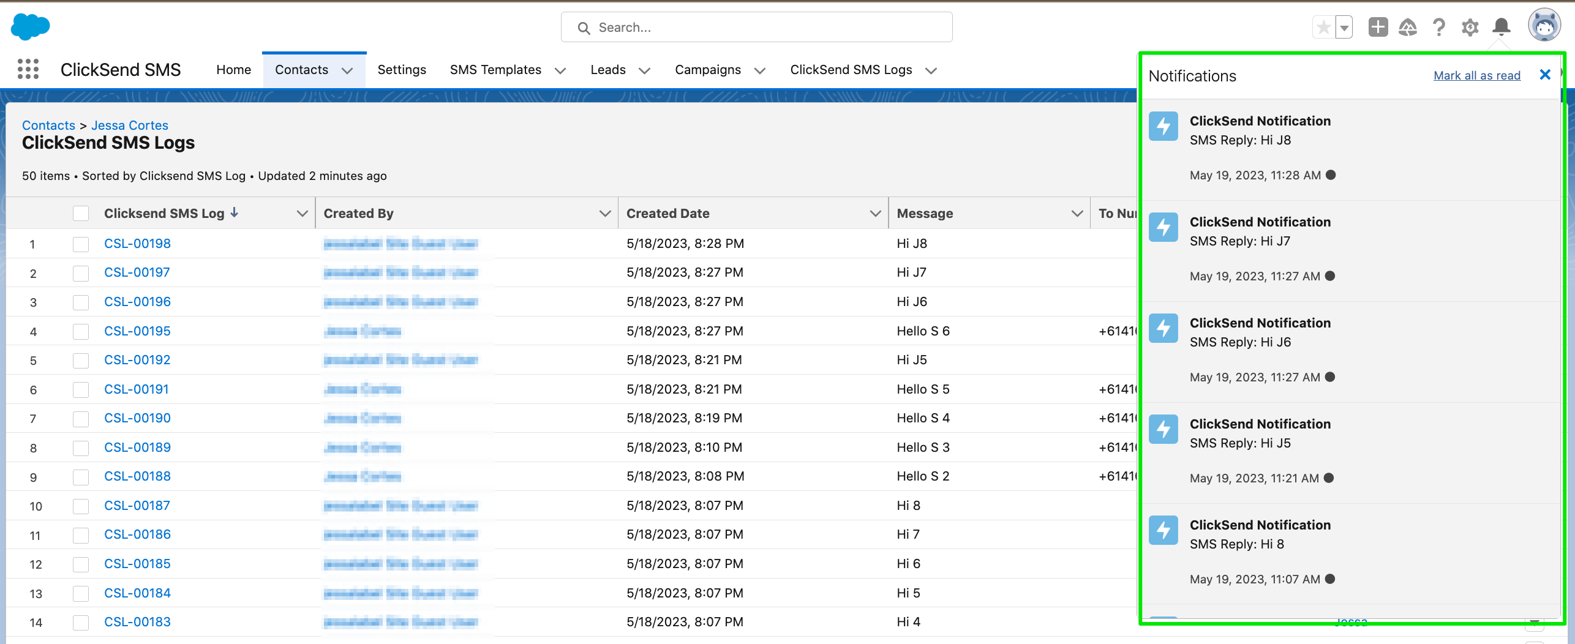
Task: Open the Setup gear icon
Action: tap(1470, 27)
